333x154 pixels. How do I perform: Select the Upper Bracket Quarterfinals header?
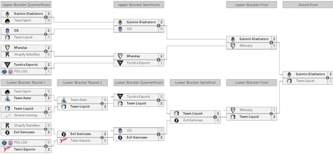[x=26, y=5]
